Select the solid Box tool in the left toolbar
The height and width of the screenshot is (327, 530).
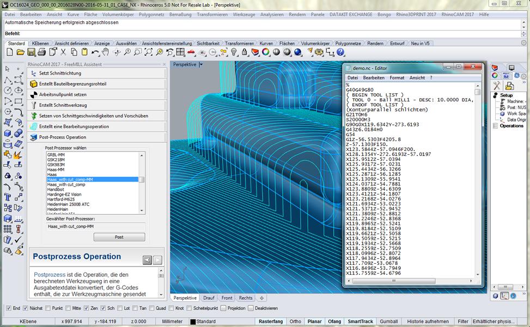click(x=8, y=133)
